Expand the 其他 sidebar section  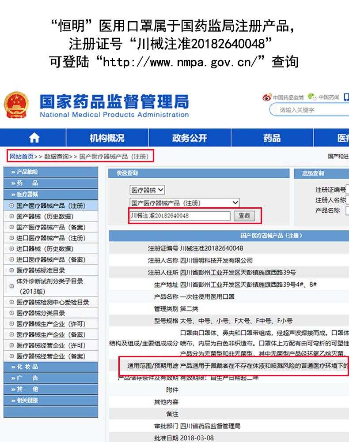(51, 390)
